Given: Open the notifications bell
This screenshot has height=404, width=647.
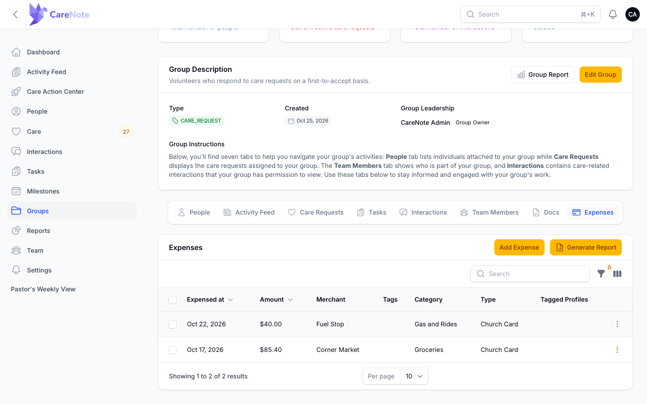Looking at the screenshot, I should tap(613, 14).
